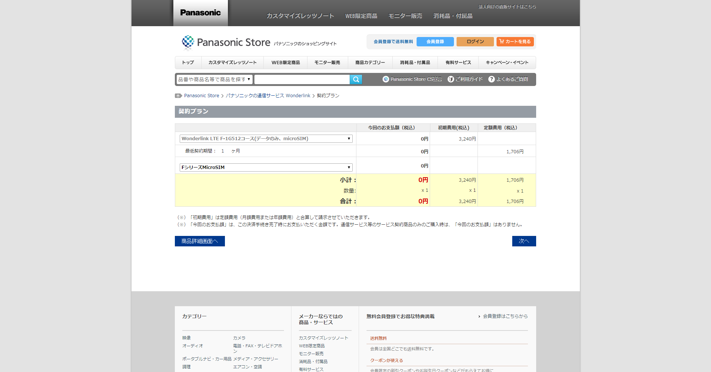
Task: Click the 商品詳細画面へ button
Action: (200, 241)
